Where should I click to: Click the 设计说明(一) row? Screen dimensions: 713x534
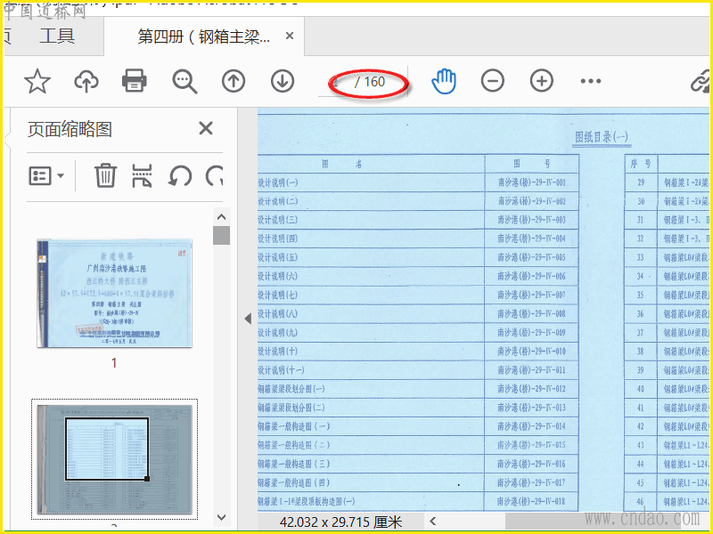point(371,182)
